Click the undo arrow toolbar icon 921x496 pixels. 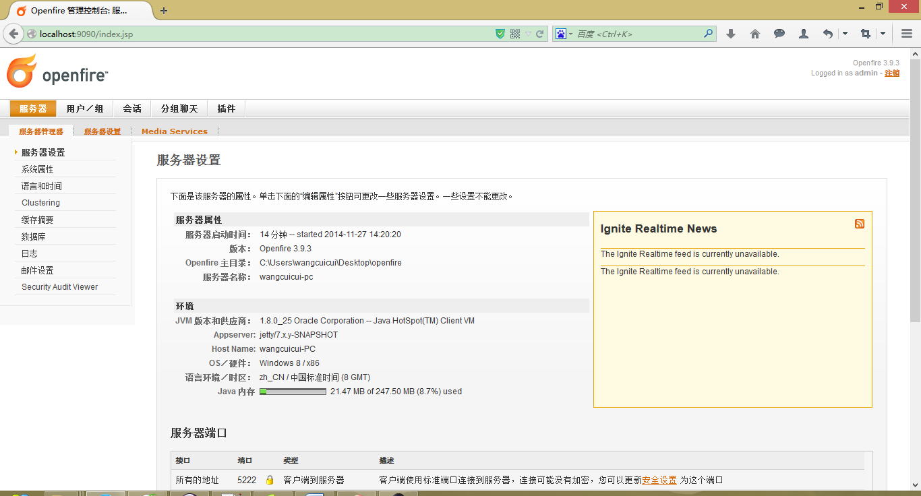pyautogui.click(x=828, y=34)
